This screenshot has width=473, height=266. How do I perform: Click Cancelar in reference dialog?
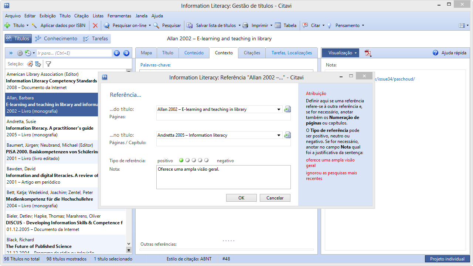275,198
